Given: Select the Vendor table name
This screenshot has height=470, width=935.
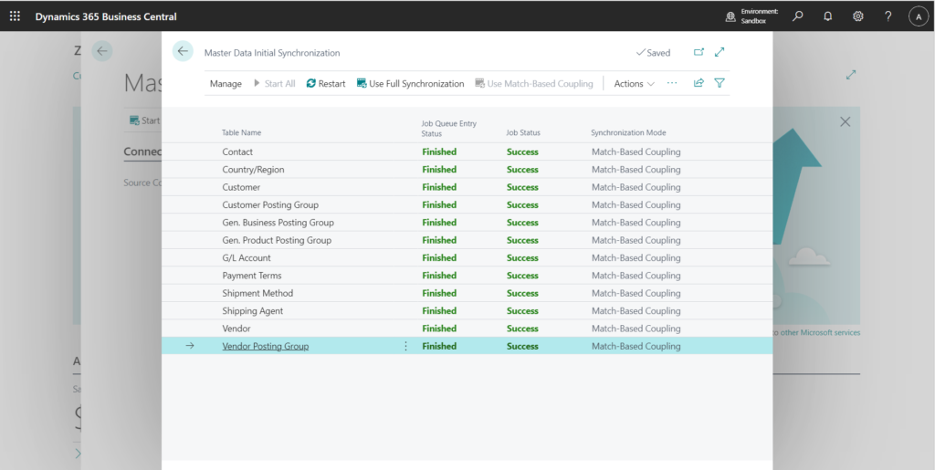Looking at the screenshot, I should 236,329.
